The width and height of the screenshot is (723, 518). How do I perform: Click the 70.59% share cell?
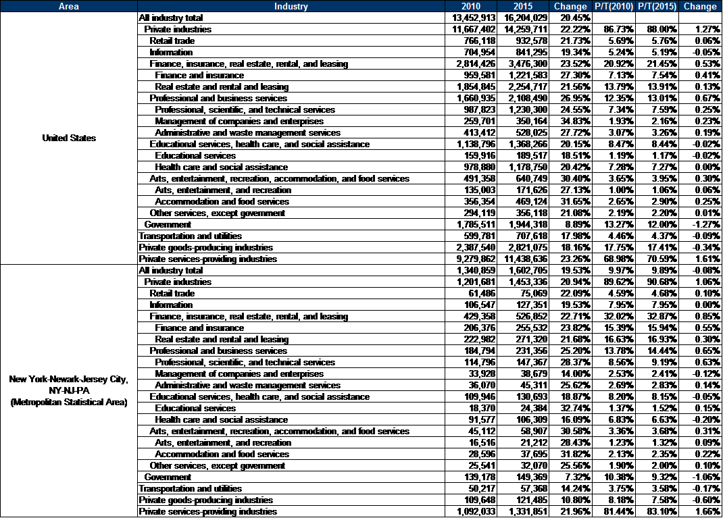657,259
